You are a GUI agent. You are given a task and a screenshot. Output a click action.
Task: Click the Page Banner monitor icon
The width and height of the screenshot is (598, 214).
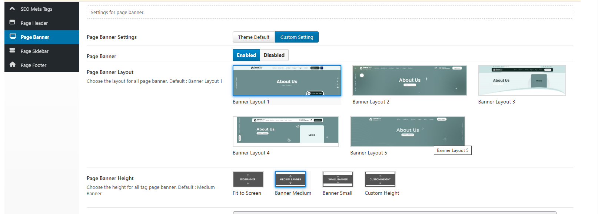pyautogui.click(x=13, y=37)
